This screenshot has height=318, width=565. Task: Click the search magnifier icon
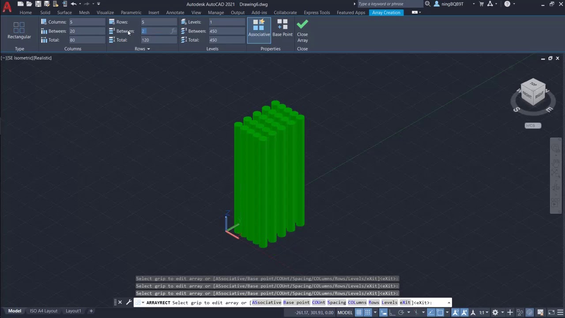click(427, 4)
